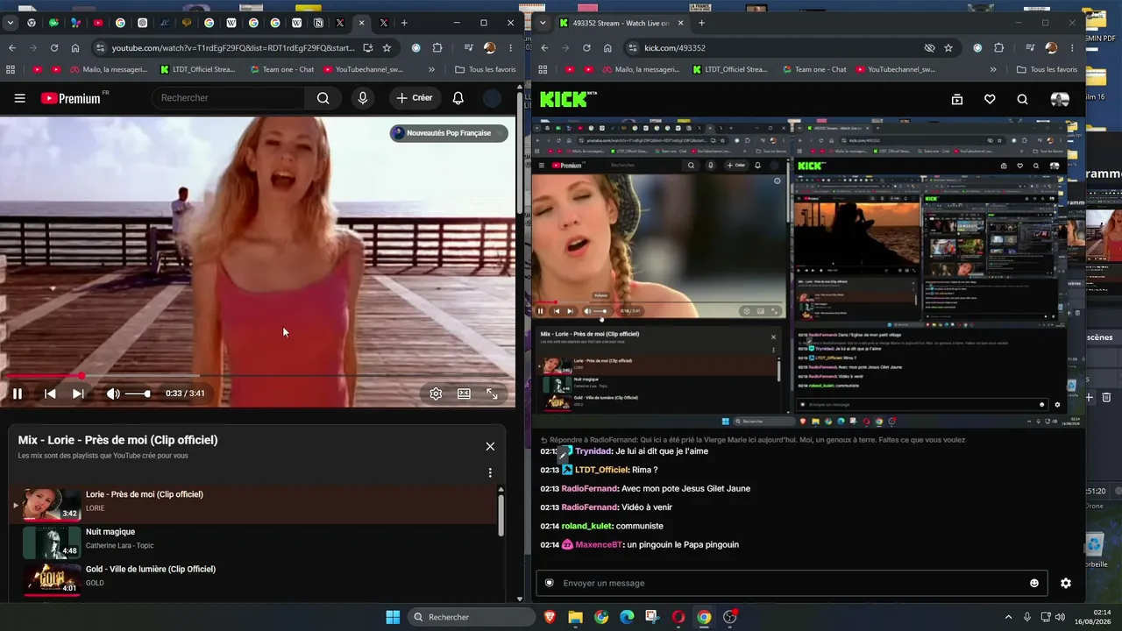Screen dimensions: 1122x631
Task: Play Lorie - Près de moi from playlist
Action: coord(253,505)
